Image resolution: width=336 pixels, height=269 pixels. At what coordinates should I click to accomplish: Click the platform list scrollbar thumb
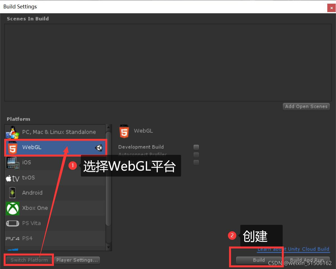coord(108,178)
